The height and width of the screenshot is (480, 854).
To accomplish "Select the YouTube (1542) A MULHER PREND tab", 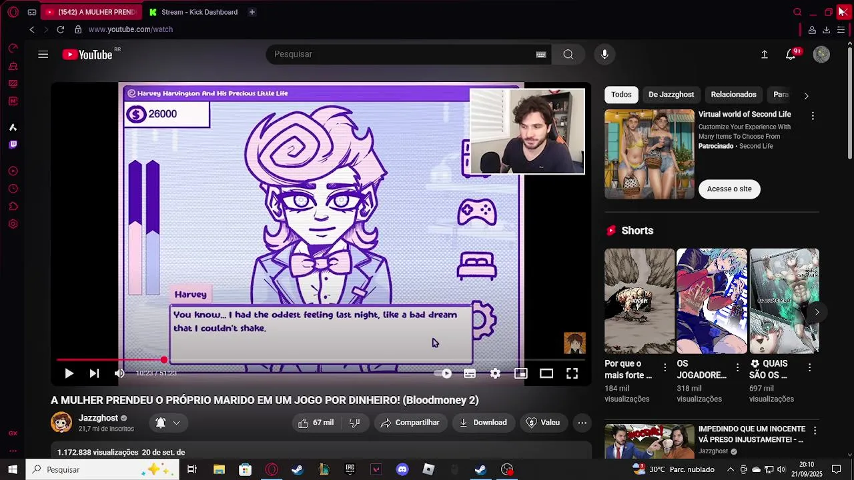I will (91, 12).
